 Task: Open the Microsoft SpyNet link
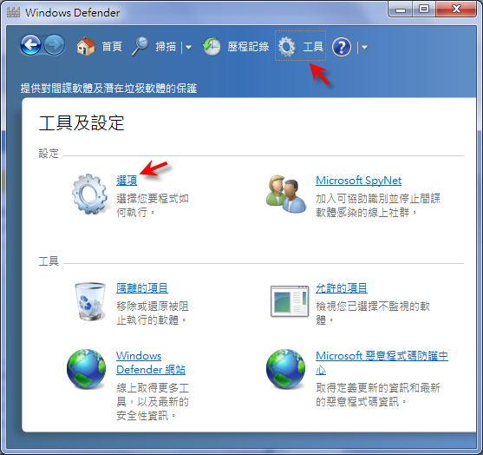tap(358, 181)
